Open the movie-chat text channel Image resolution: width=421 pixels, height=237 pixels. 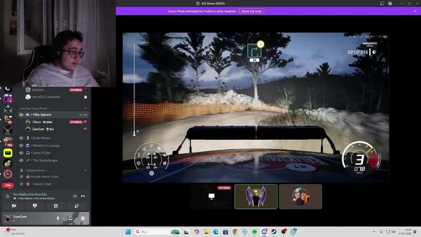(x=53, y=184)
